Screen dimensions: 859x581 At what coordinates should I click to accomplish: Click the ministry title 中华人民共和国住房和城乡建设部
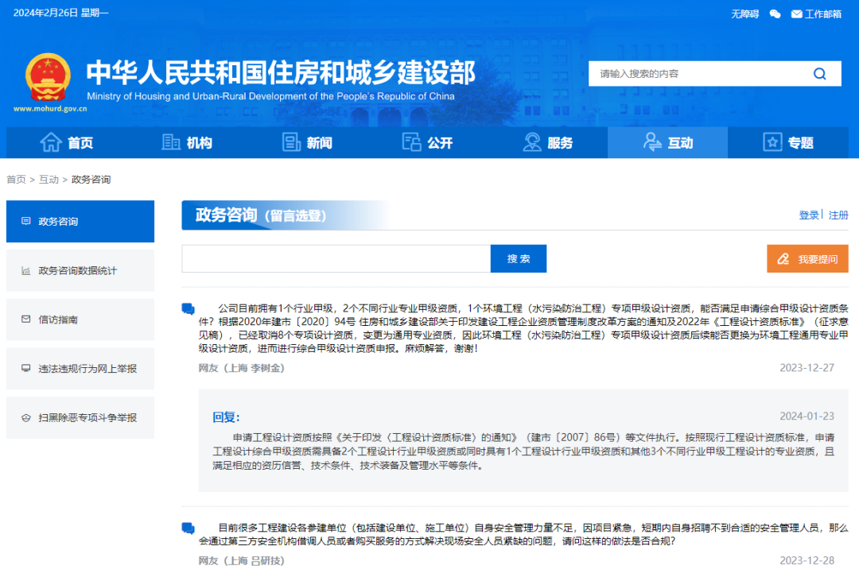pyautogui.click(x=281, y=73)
